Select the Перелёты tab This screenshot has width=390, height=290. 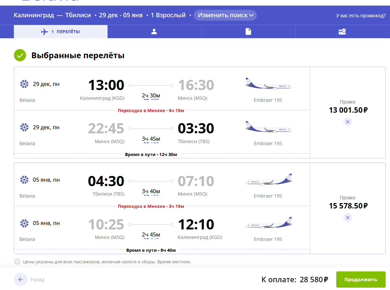coord(61,32)
